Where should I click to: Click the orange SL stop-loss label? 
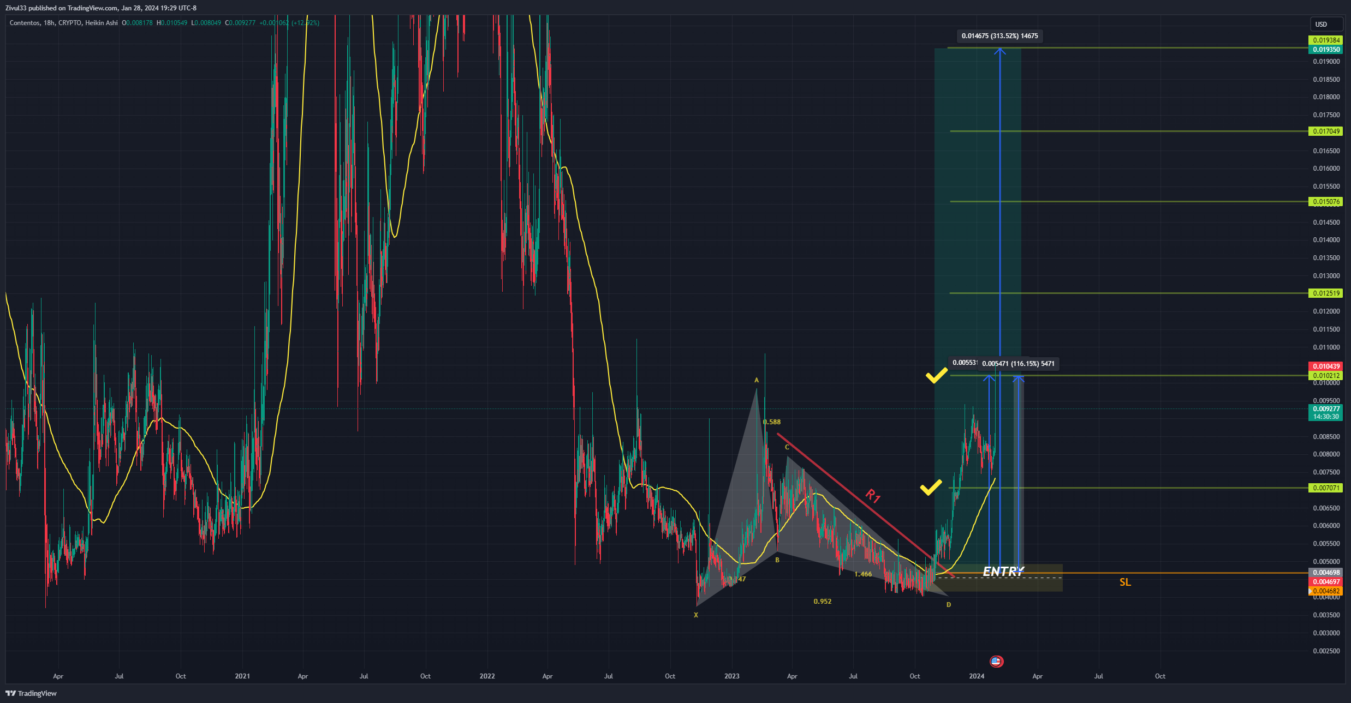pos(1125,582)
